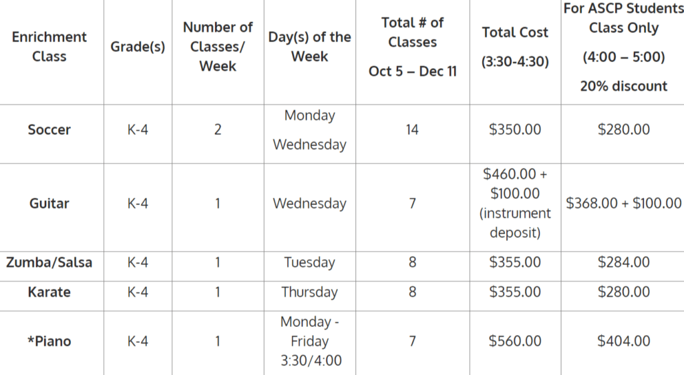Select the *Piano row label
The image size is (684, 375).
click(49, 342)
